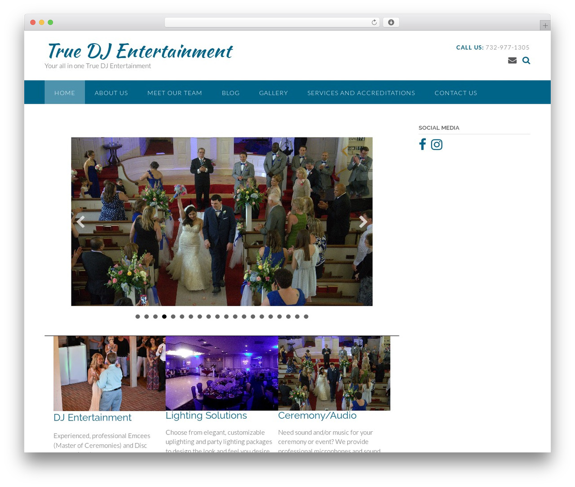This screenshot has width=575, height=487.
Task: Select the first slideshow pagination dot
Action: click(x=138, y=317)
